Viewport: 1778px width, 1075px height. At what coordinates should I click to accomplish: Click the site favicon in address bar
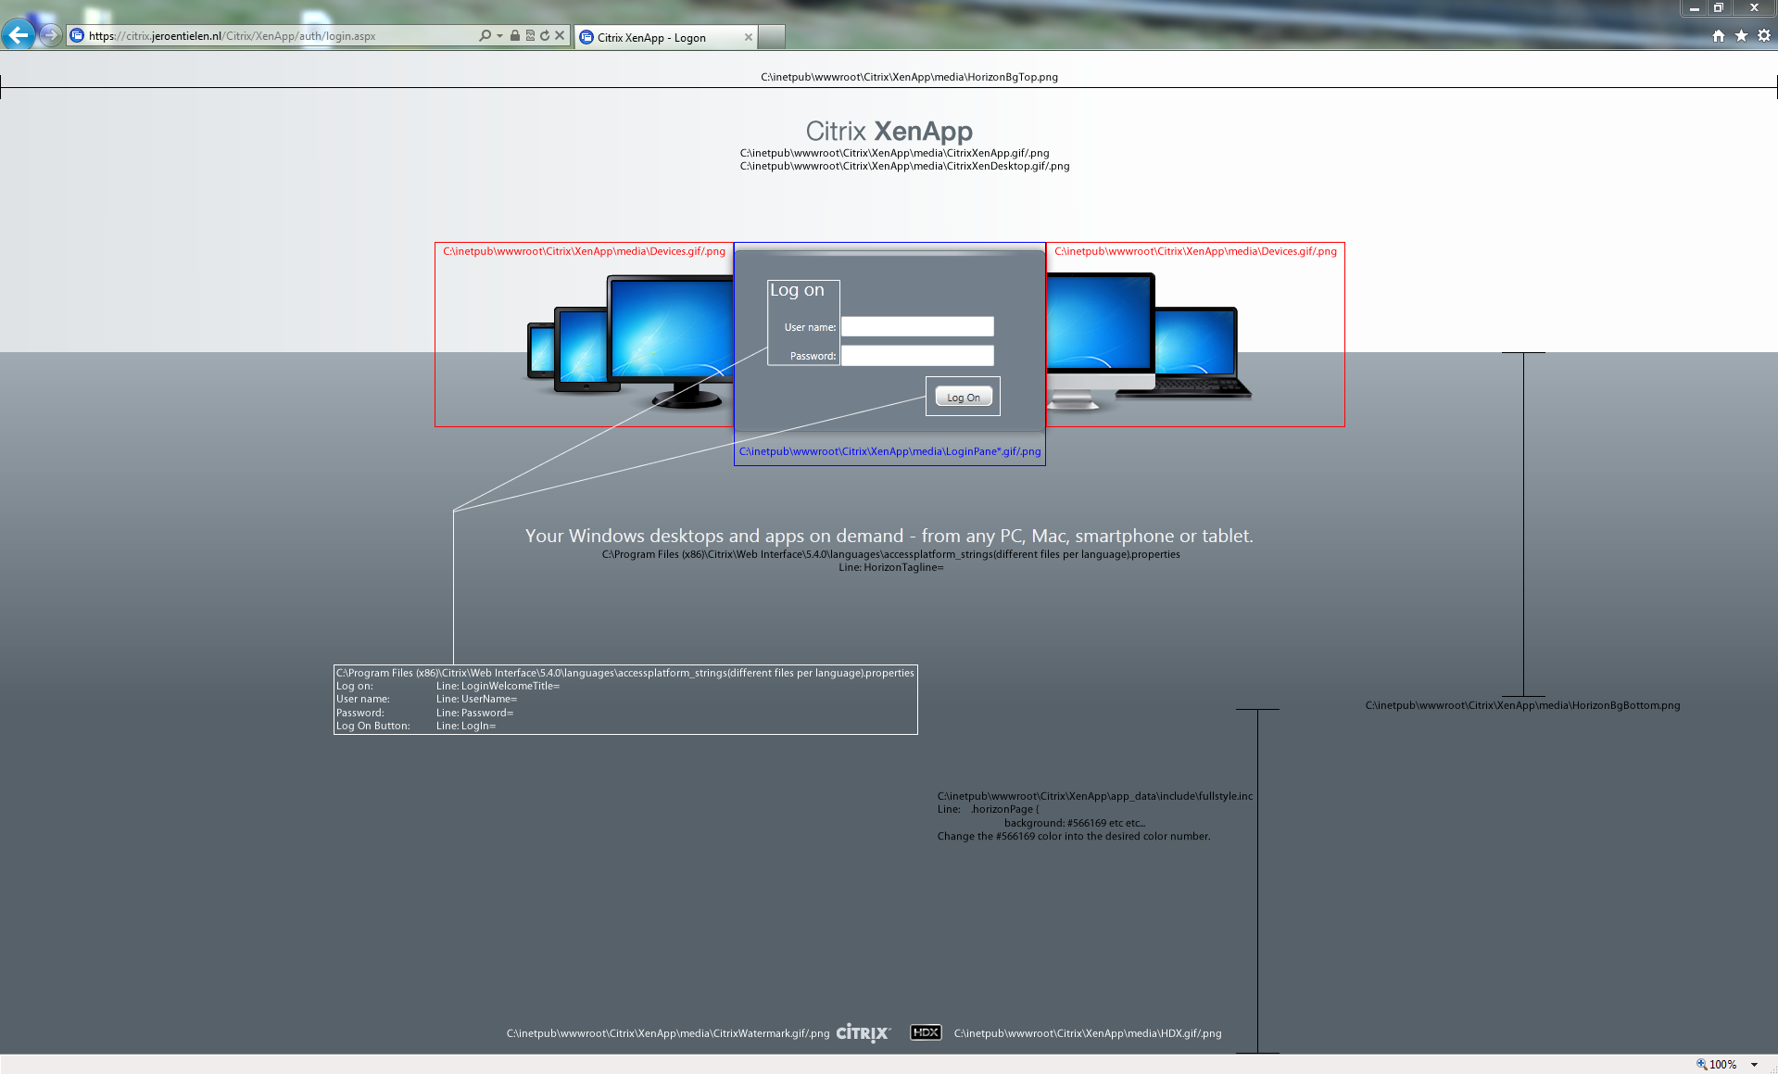pos(78,36)
